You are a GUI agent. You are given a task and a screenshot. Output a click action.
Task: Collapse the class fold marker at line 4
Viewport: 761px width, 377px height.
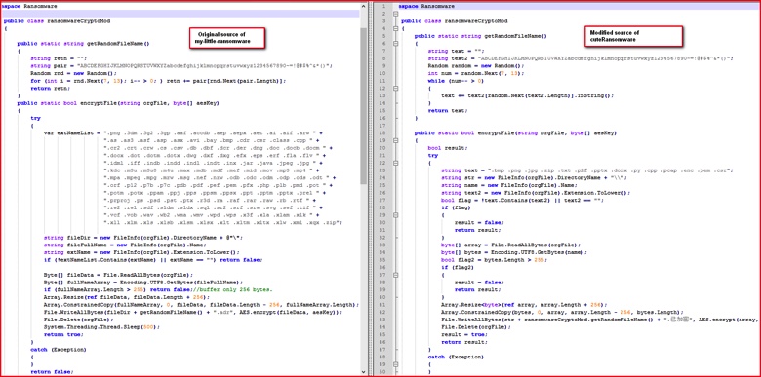pyautogui.click(x=395, y=29)
